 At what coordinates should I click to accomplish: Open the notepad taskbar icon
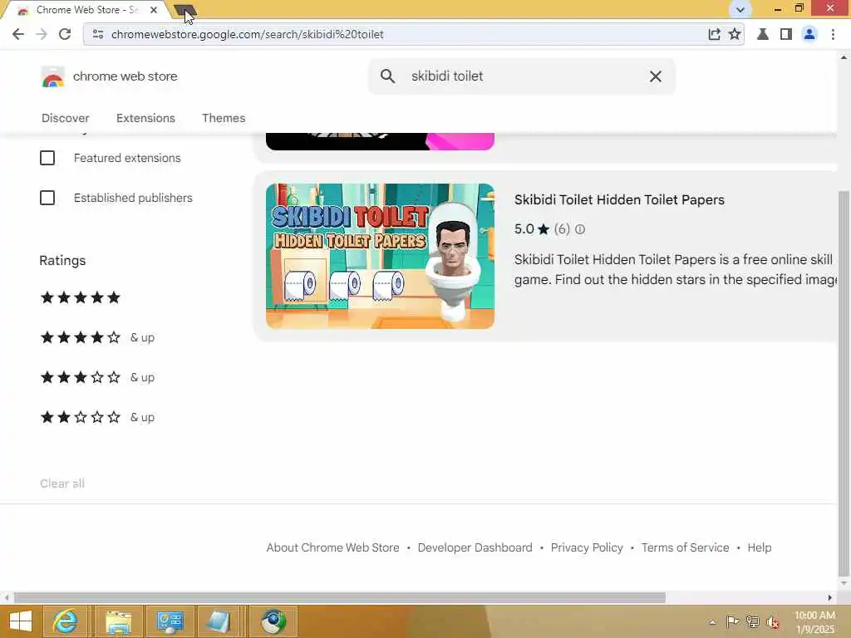pyautogui.click(x=219, y=621)
